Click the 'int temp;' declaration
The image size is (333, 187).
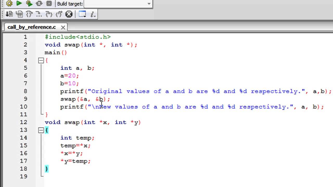77,138
